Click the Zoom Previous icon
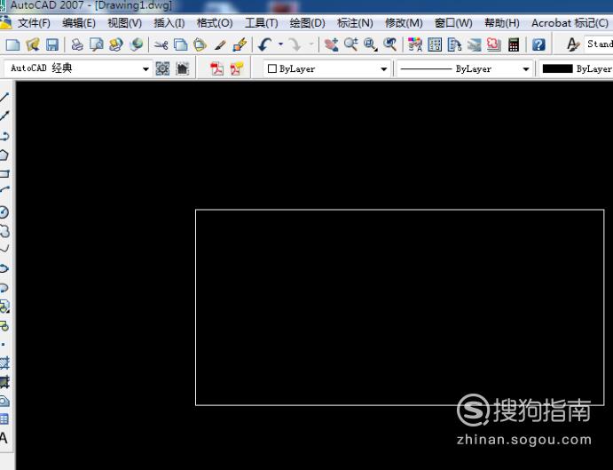613x470 pixels. click(389, 44)
